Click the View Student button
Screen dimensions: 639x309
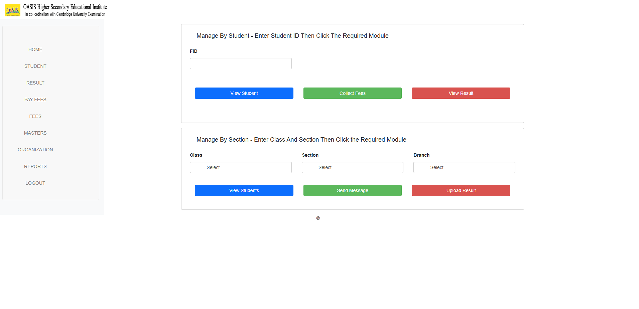[x=244, y=93]
